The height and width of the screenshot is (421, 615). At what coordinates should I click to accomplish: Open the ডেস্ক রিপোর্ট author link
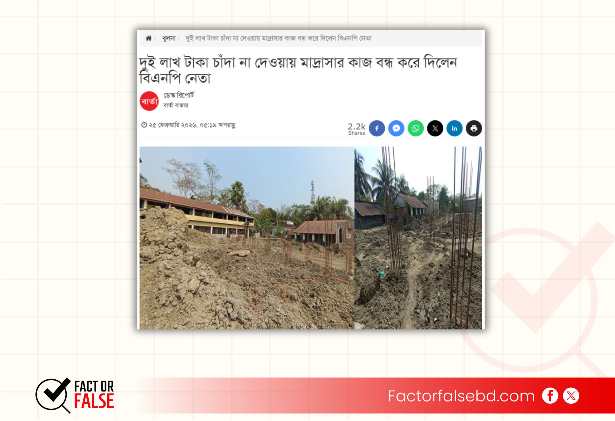[x=179, y=95]
